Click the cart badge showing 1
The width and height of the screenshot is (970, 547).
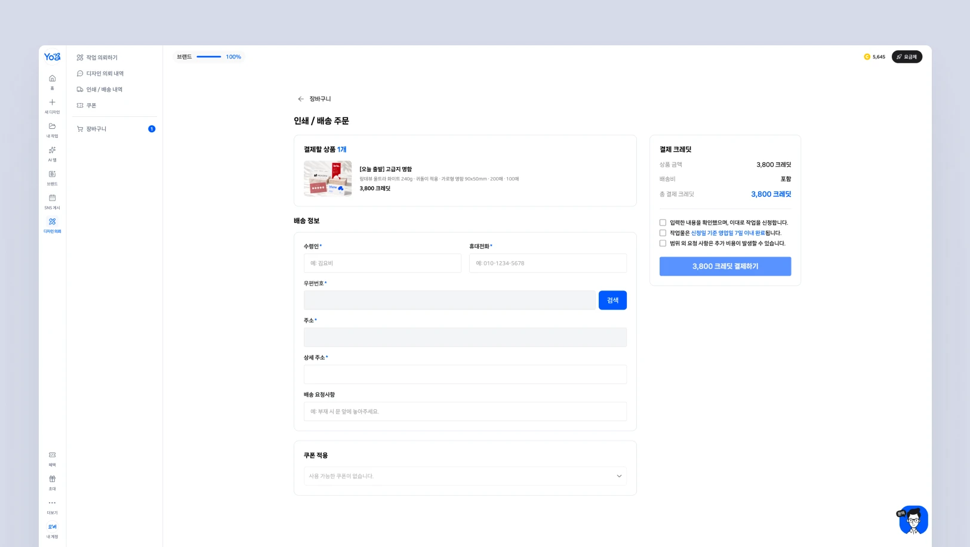pos(152,129)
